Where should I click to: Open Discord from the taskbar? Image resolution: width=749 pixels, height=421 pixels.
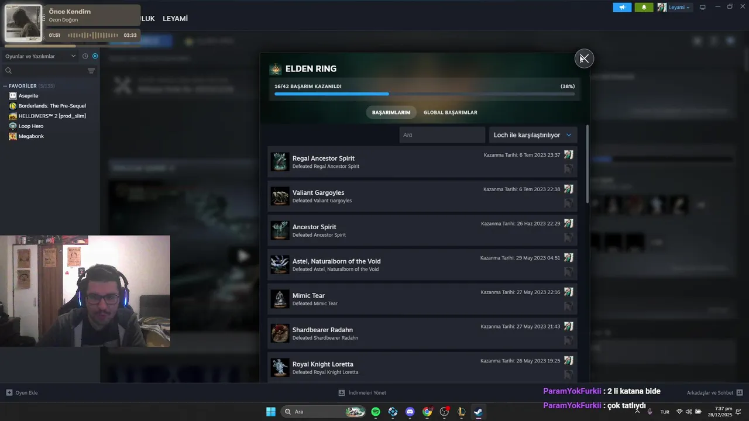410,412
